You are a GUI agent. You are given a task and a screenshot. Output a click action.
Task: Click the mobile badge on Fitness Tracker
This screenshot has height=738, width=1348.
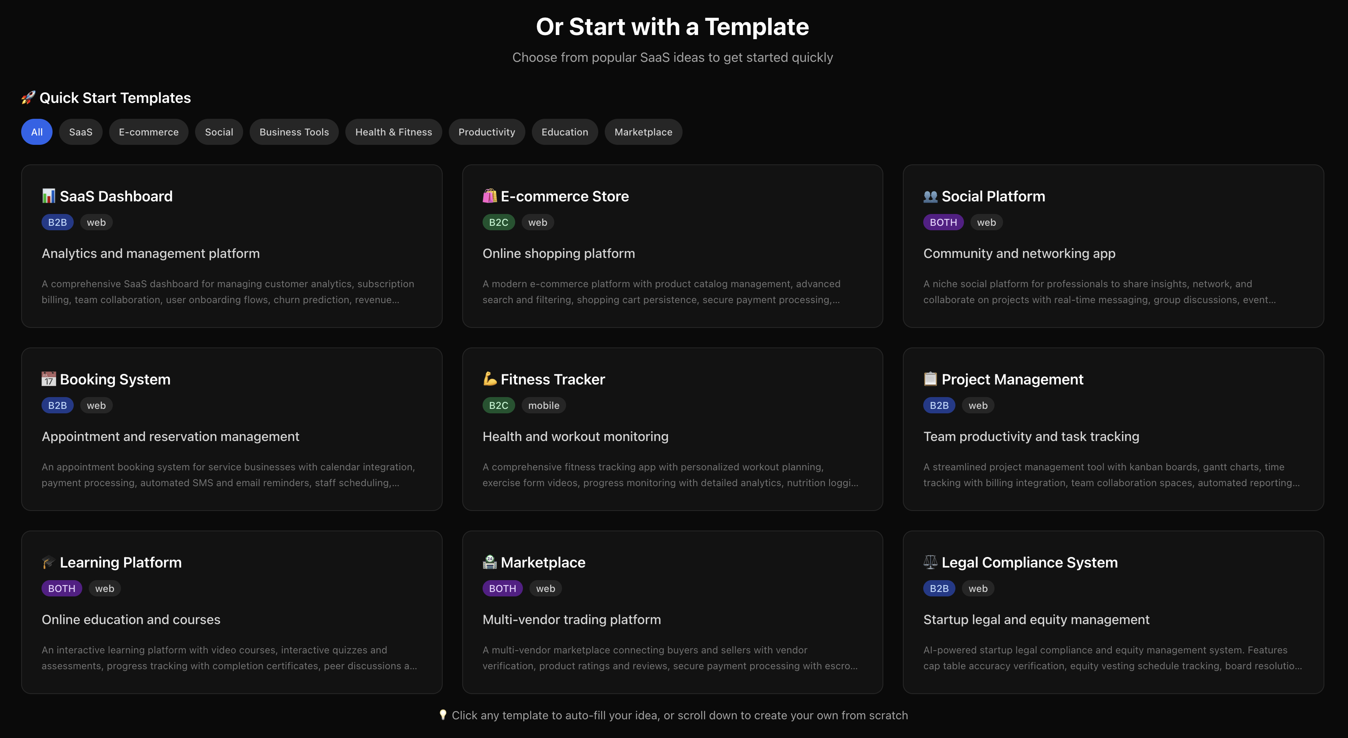coord(543,405)
